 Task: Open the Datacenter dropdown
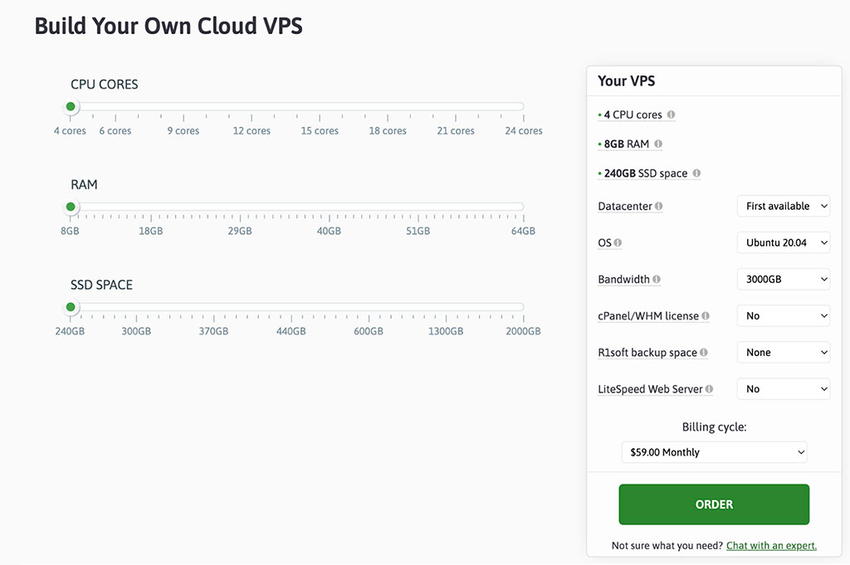coord(783,207)
